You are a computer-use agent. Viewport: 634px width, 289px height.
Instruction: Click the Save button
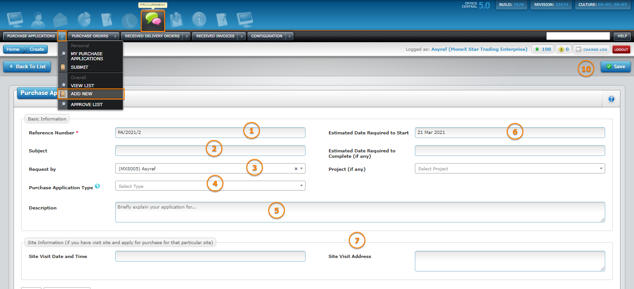pyautogui.click(x=616, y=67)
